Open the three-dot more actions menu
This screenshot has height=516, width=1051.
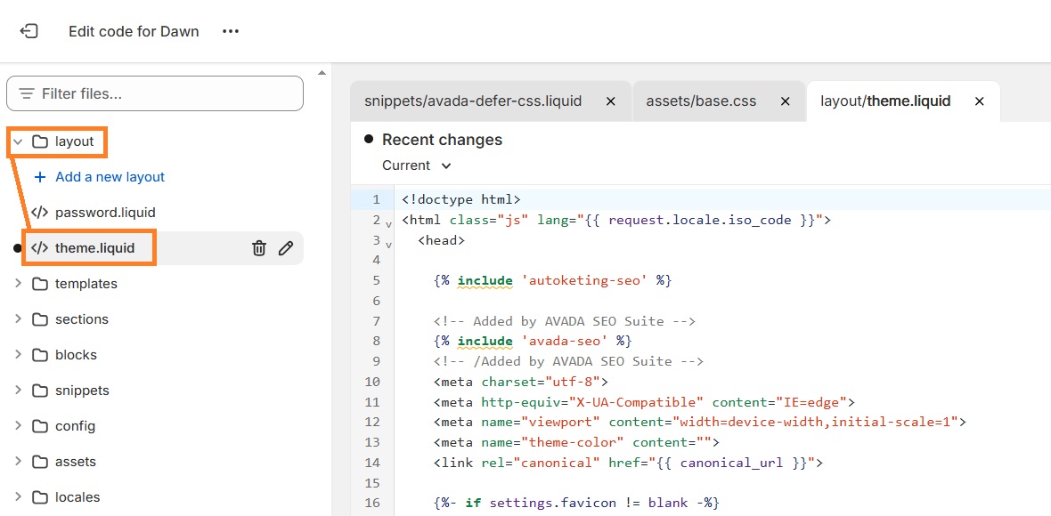(230, 30)
